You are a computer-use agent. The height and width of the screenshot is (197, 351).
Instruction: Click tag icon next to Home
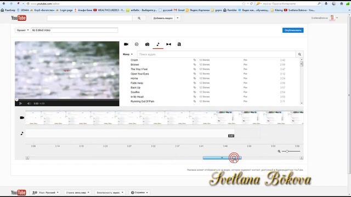point(195,78)
